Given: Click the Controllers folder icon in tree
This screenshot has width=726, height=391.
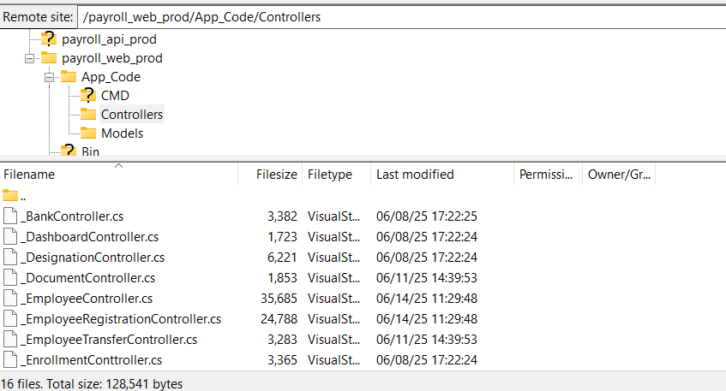Looking at the screenshot, I should click(88, 114).
